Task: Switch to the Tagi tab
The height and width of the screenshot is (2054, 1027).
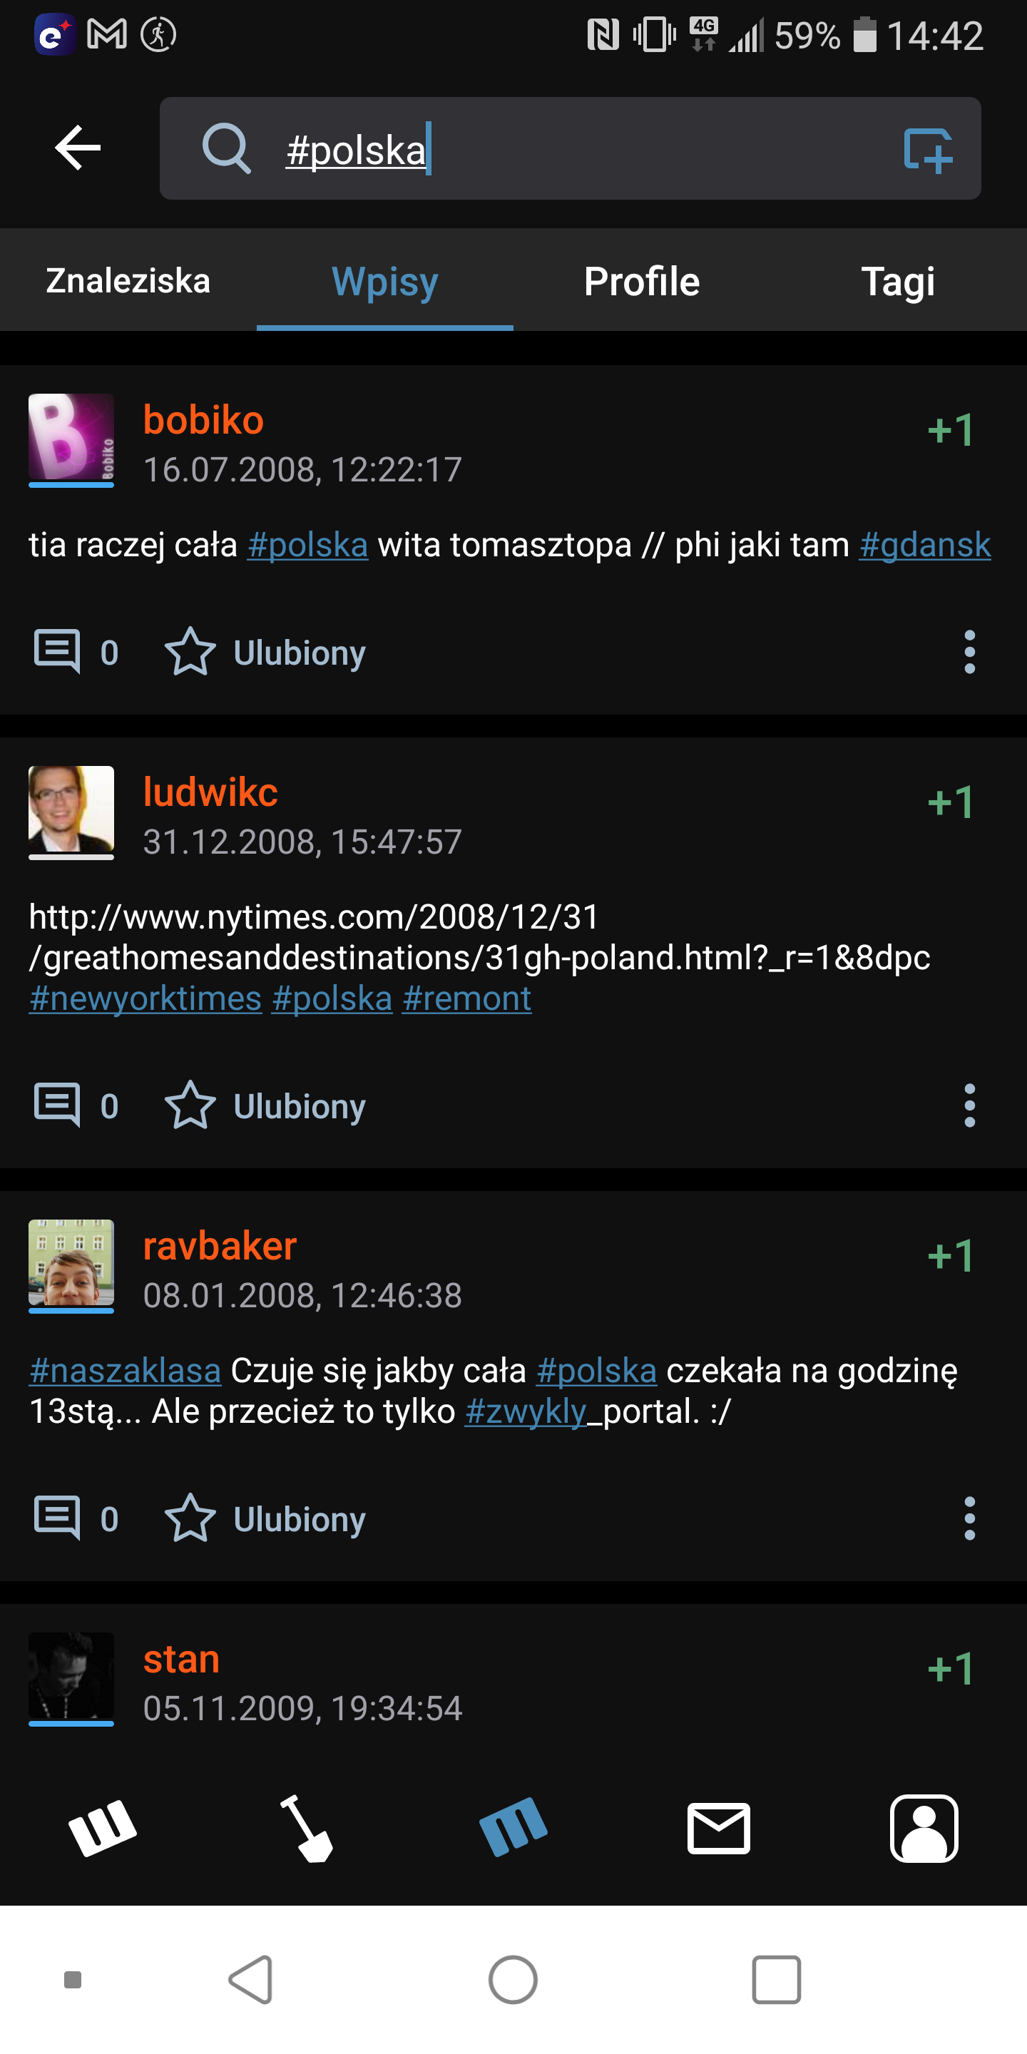Action: click(x=898, y=281)
